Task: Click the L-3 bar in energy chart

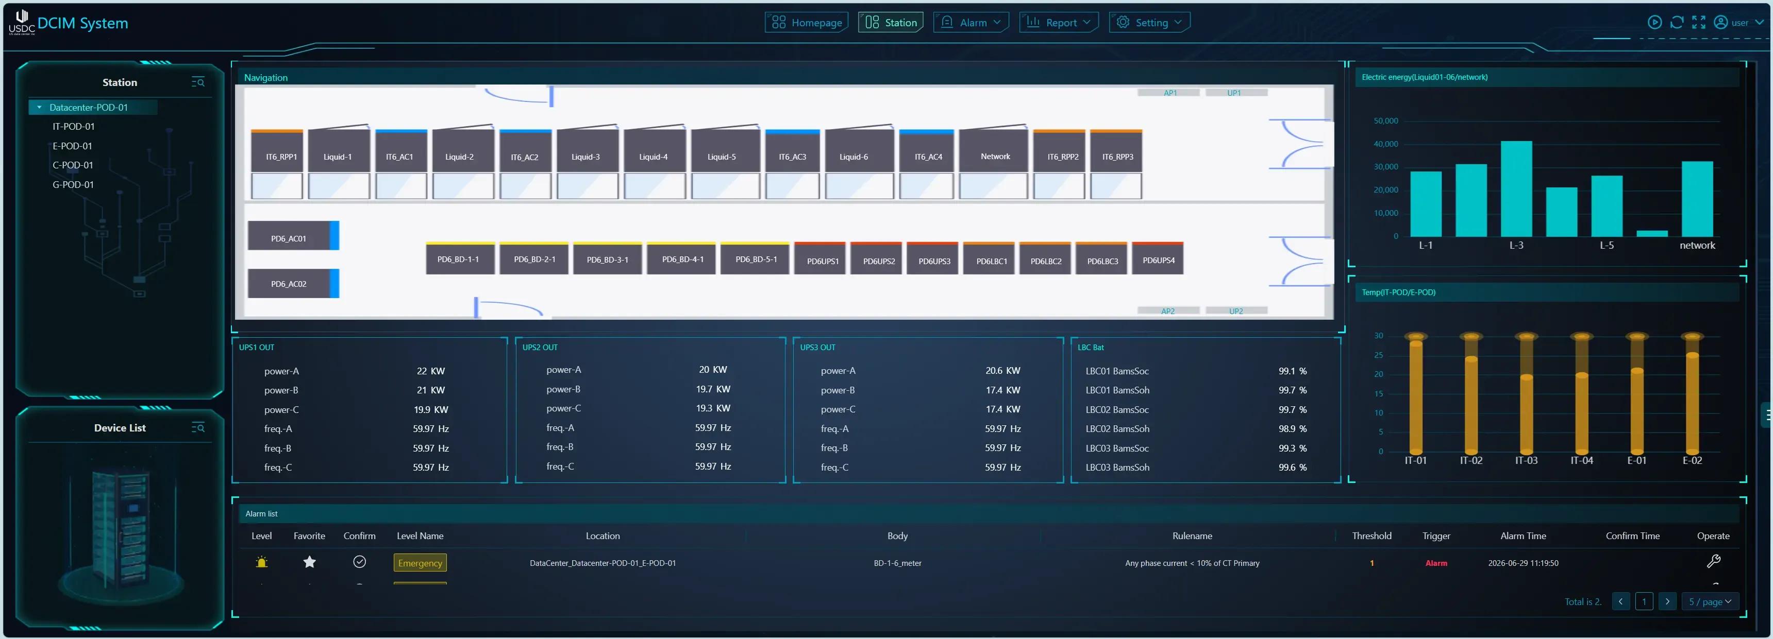Action: point(1516,189)
